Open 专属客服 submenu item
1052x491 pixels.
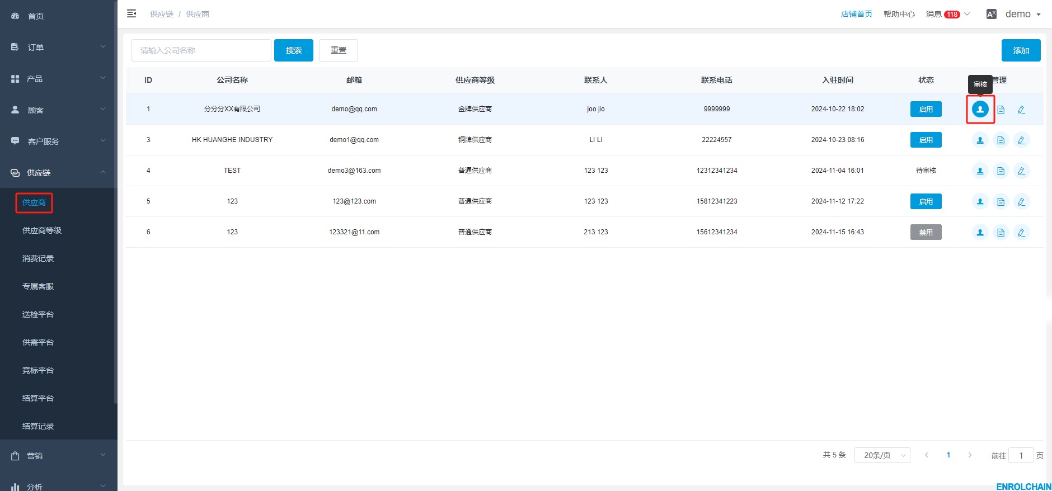38,286
